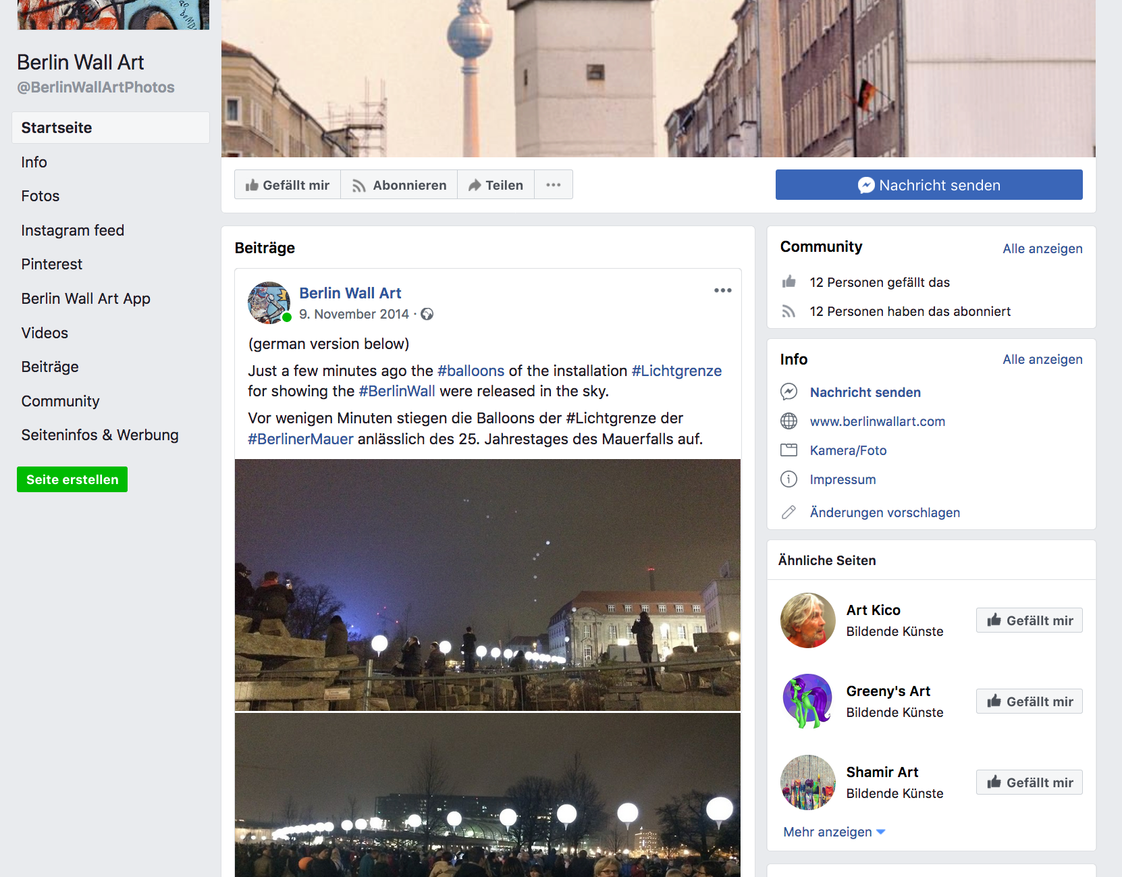Follow the #BerlinWall hashtag
Viewport: 1122px width, 877px height.
tap(397, 391)
